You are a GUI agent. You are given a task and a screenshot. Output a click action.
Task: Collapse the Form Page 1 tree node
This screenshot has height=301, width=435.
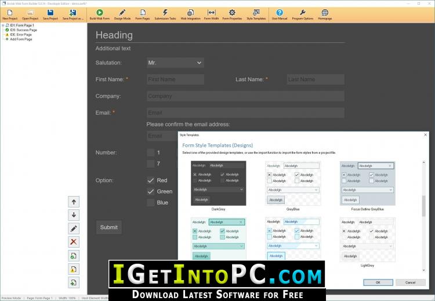(x=3, y=26)
